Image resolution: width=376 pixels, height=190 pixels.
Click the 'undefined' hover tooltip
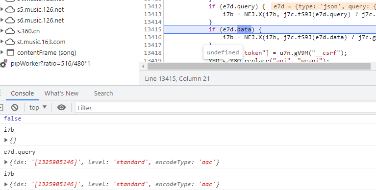(x=223, y=52)
